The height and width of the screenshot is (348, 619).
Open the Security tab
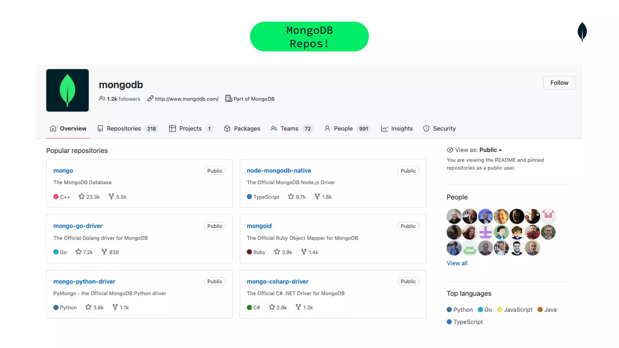tap(439, 128)
